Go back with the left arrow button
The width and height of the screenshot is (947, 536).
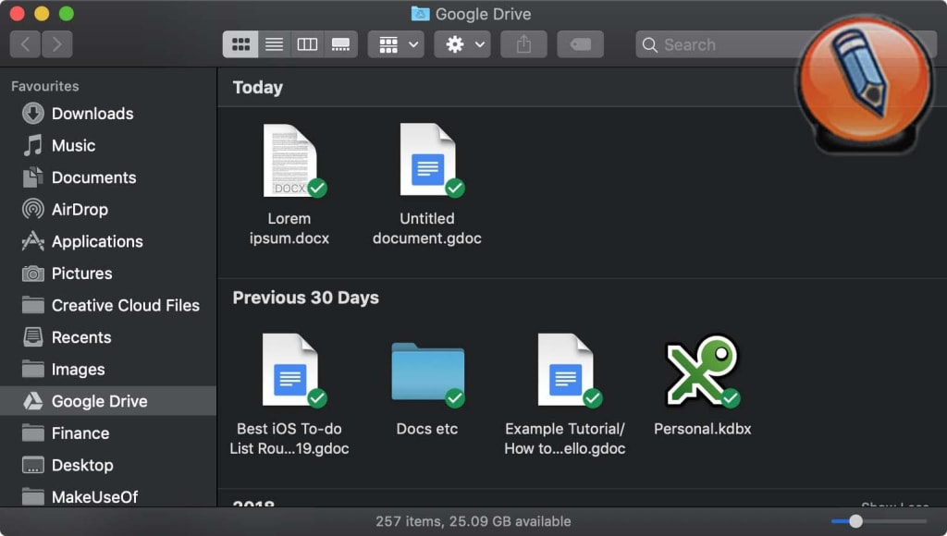[25, 44]
